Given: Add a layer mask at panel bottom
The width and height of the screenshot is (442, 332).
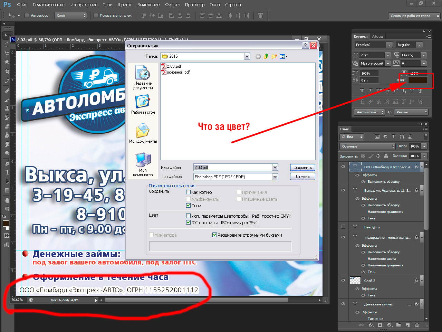Looking at the screenshot, I should tap(380, 325).
